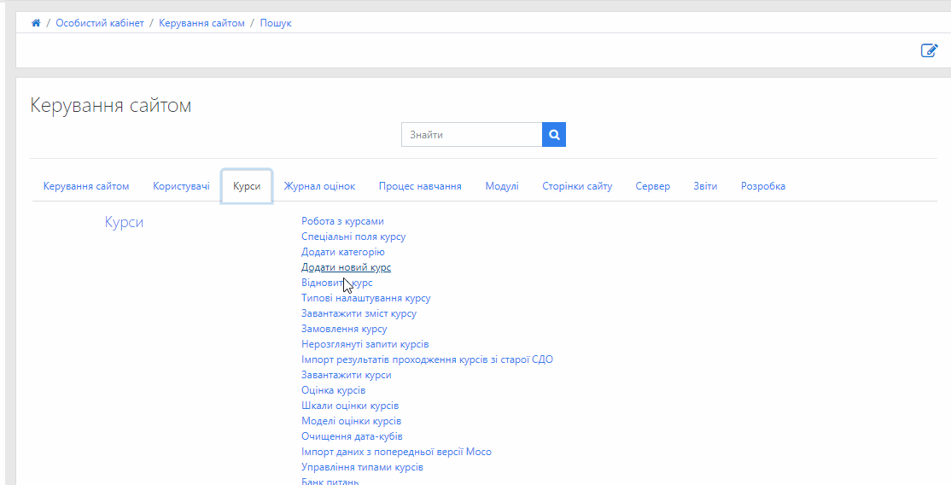Open Моделі оцінки курсів link
Screen dimensions: 951x485
351,421
